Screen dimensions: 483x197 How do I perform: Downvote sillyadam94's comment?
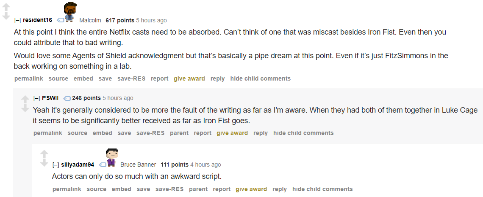coord(44,162)
